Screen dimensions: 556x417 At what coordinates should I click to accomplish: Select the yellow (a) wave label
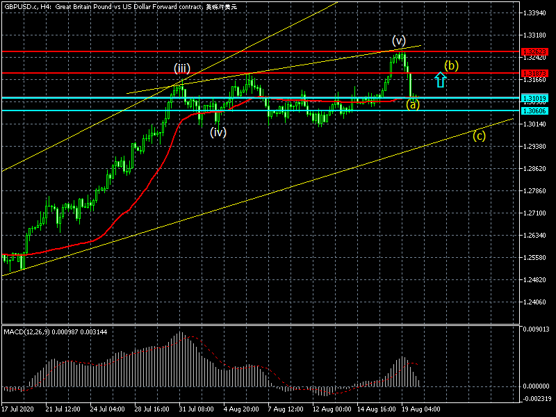(x=413, y=105)
